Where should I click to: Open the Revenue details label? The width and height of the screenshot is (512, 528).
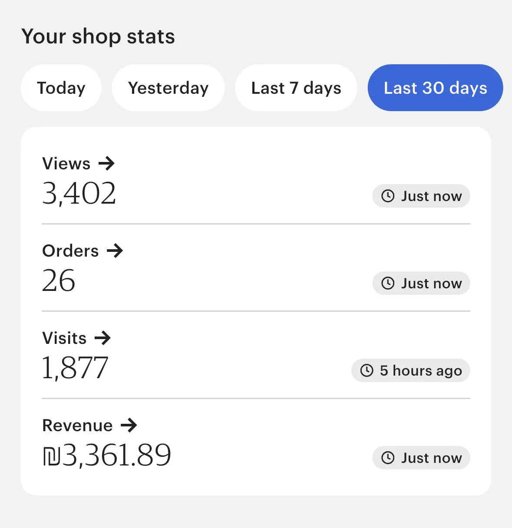78,425
